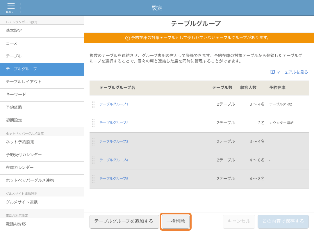
Task: Click the マニュアルを見る link
Action: coord(291,72)
